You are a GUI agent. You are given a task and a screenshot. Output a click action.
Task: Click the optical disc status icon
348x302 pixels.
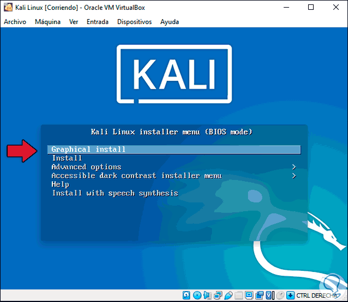click(x=197, y=295)
